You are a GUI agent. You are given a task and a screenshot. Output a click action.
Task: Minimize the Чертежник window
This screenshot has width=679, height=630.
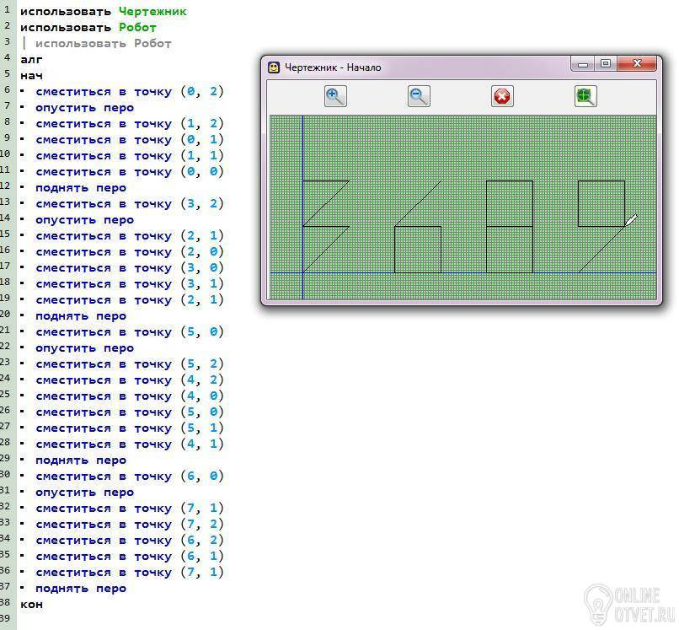pos(583,64)
